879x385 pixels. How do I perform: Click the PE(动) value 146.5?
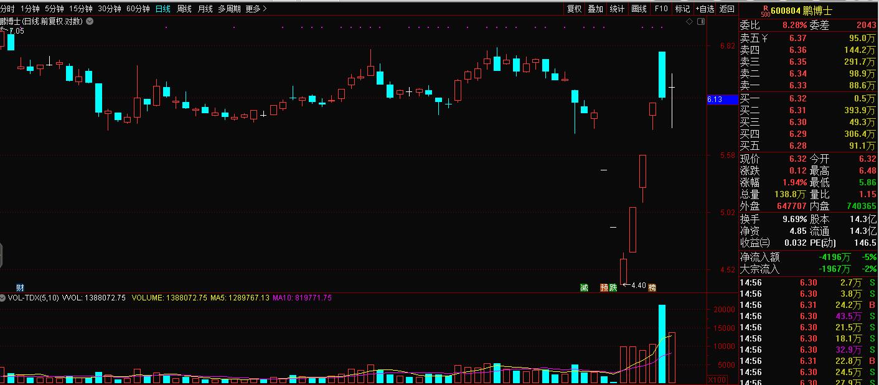click(x=866, y=243)
